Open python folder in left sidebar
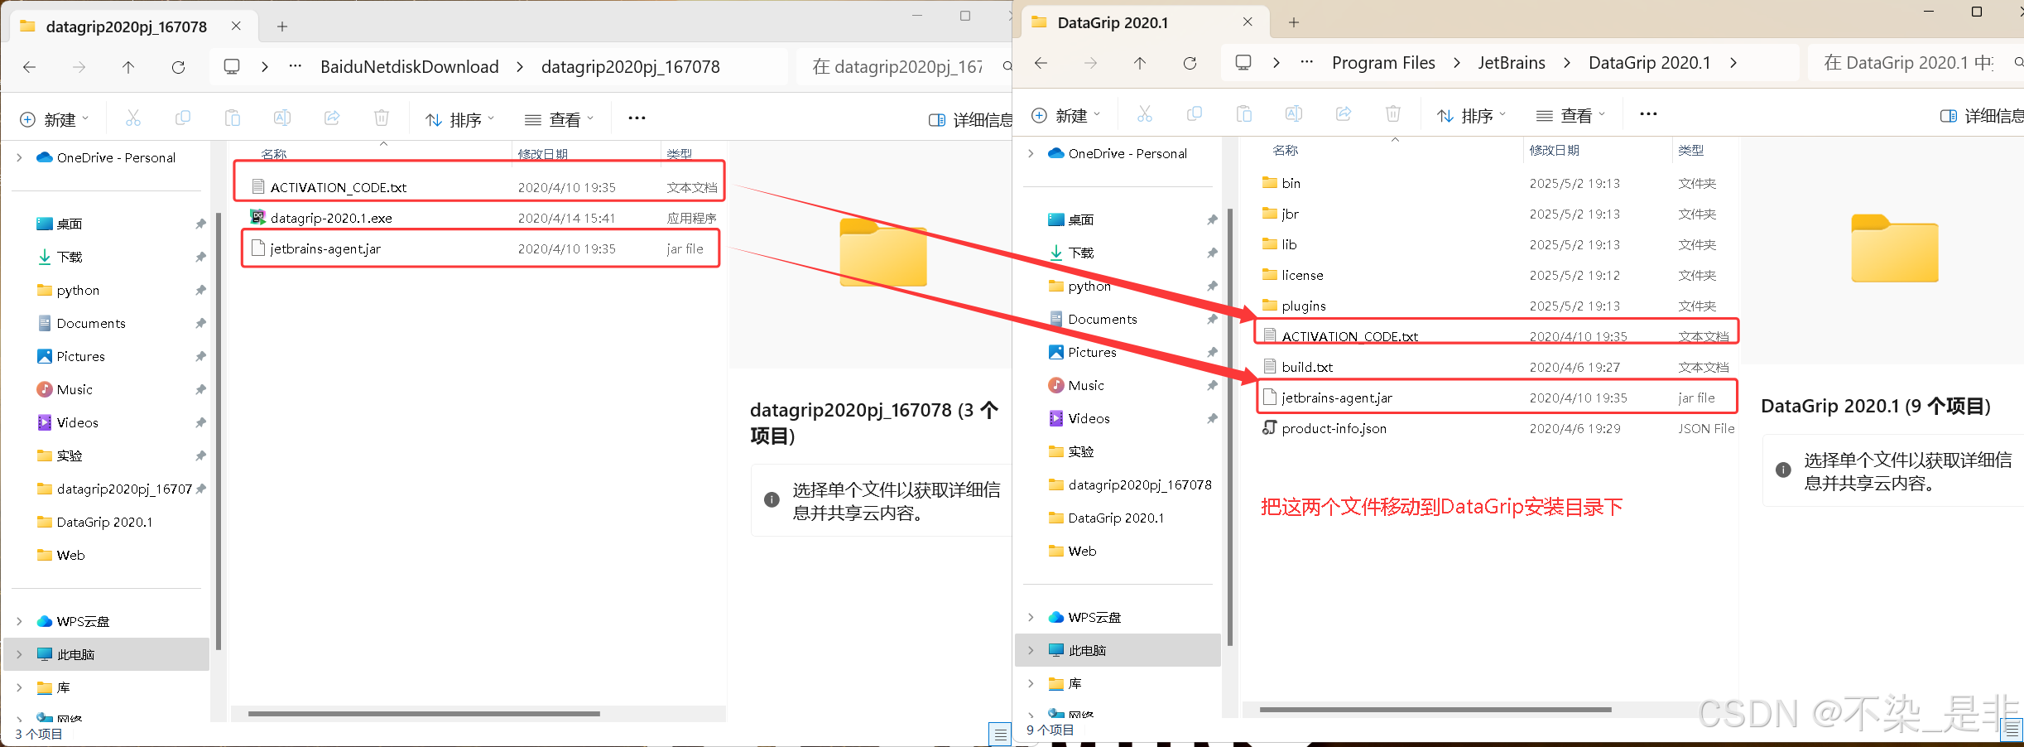Screen dimensions: 2024x747 coord(78,290)
